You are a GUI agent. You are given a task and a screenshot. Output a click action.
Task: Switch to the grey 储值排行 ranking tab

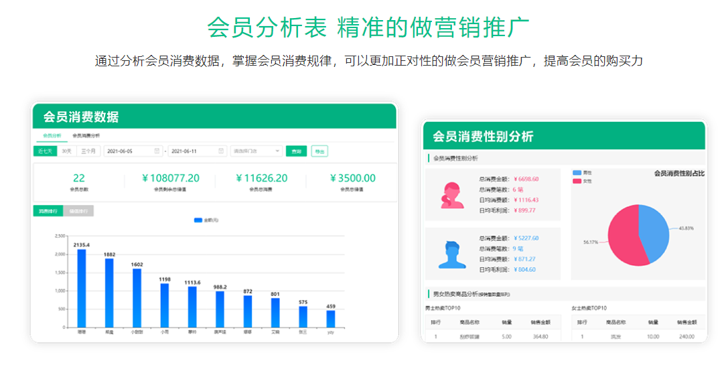[x=79, y=211]
